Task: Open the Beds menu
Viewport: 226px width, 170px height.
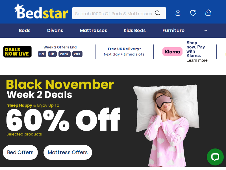Action: pyautogui.click(x=25, y=31)
